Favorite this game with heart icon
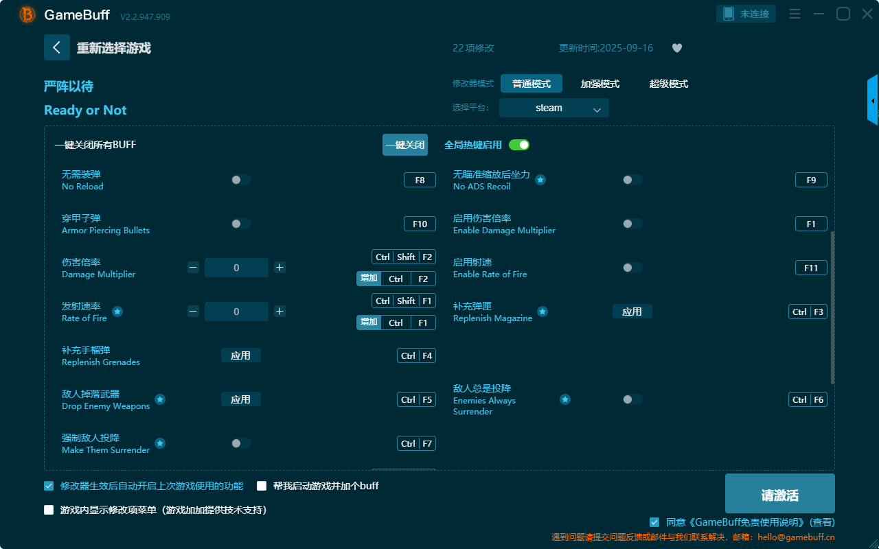Viewport: 879px width, 549px height. [677, 48]
